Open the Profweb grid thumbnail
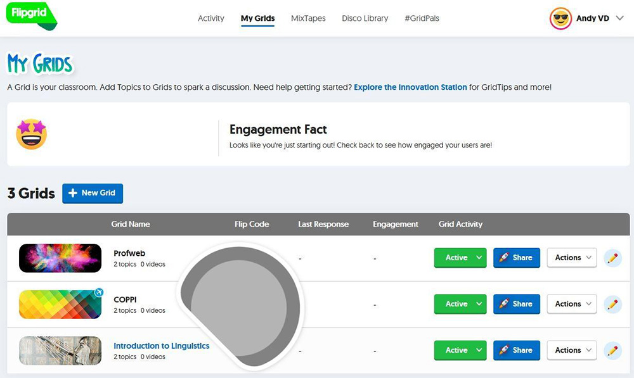This screenshot has width=634, height=378. tap(60, 258)
